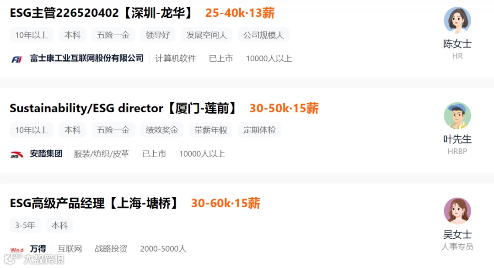Open recruiter 吴女士's avatar
Screen dimensions: 494x268
click(457, 211)
